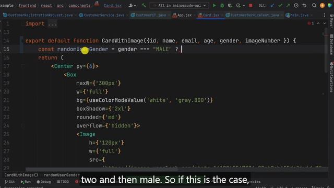The image size is (334, 188).
Task: Click the useColorModeValue call
Action: coord(116,100)
